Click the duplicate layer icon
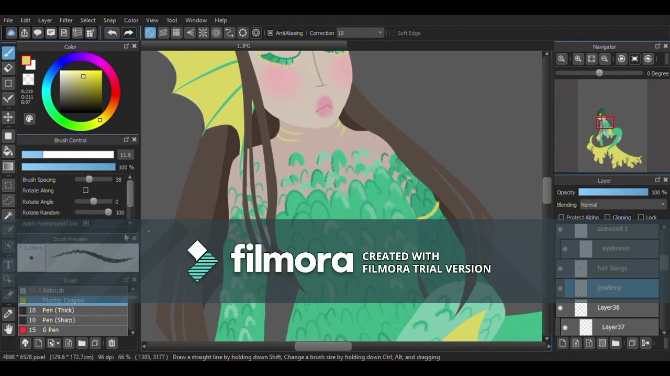This screenshot has height=376, width=670. pos(632,343)
